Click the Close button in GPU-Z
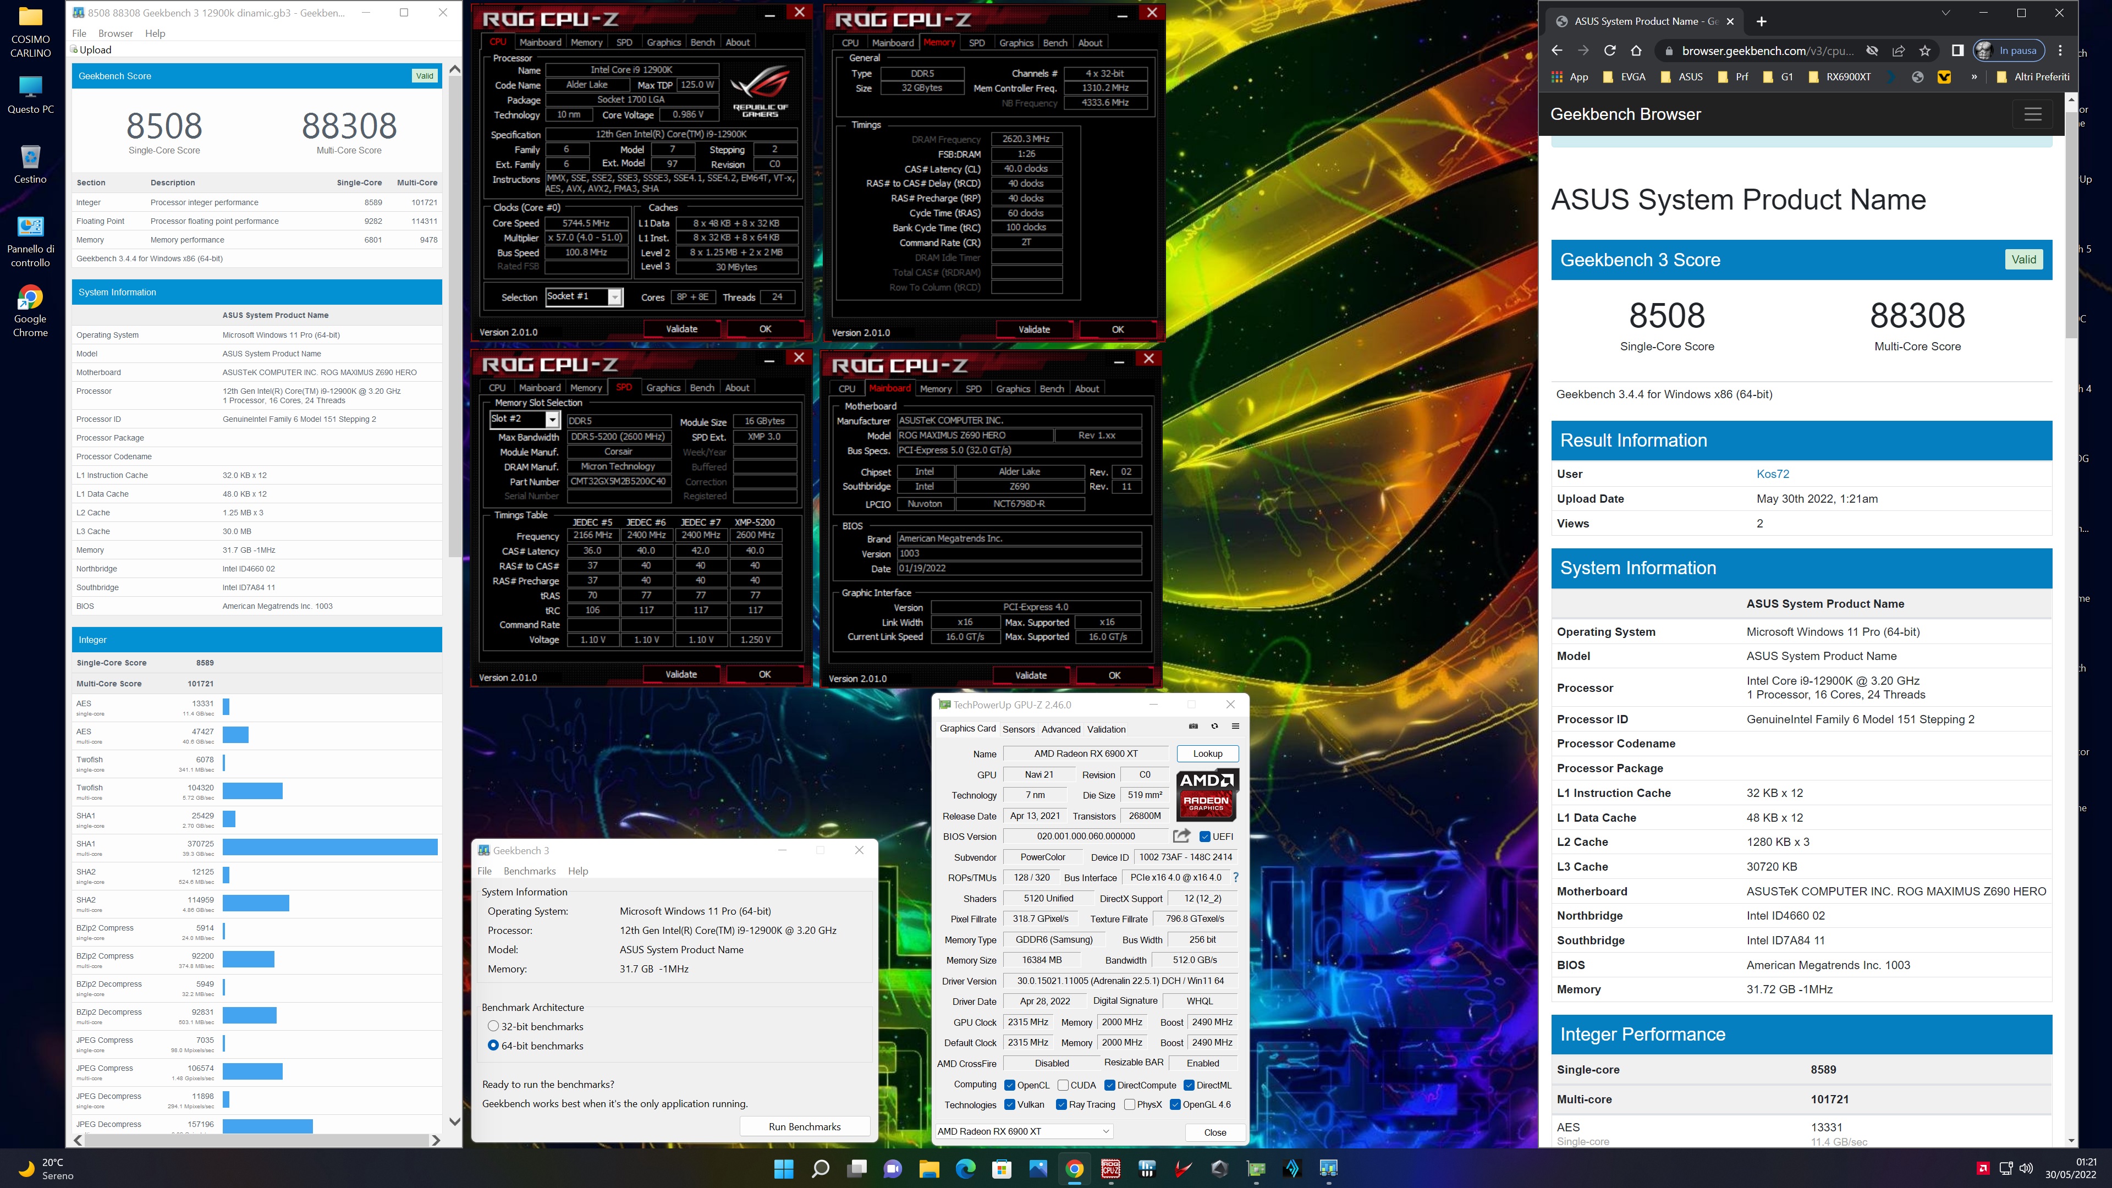The height and width of the screenshot is (1188, 2112). (x=1214, y=1132)
